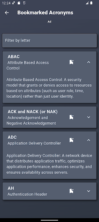Viewport: 99px width, 222px height.
Task: Click the SD card status icon
Action: [x=19, y=3]
